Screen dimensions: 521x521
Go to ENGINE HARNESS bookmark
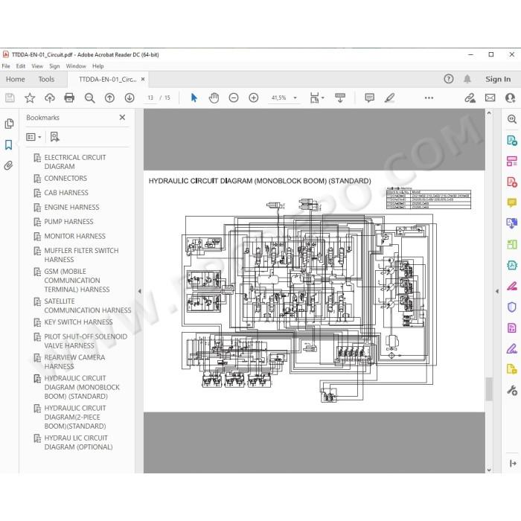(x=71, y=208)
